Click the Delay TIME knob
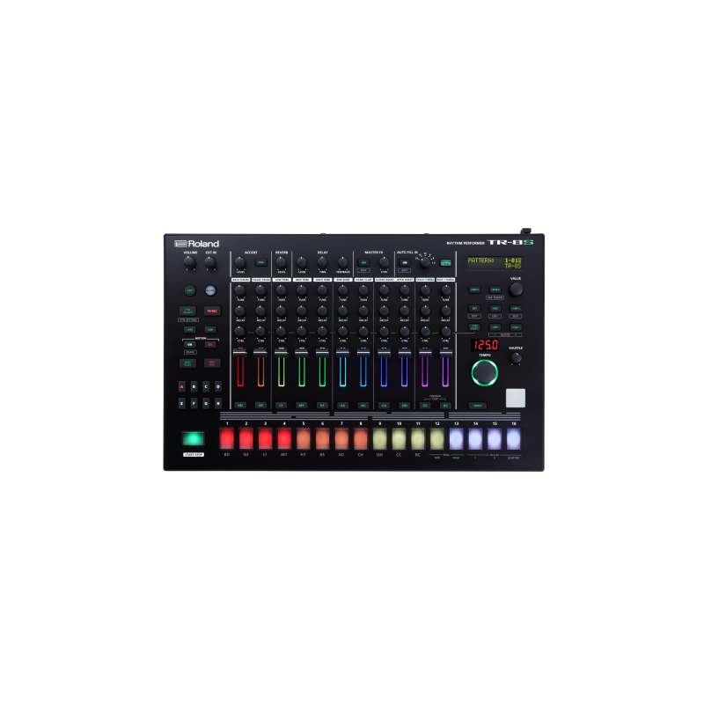 point(322,262)
